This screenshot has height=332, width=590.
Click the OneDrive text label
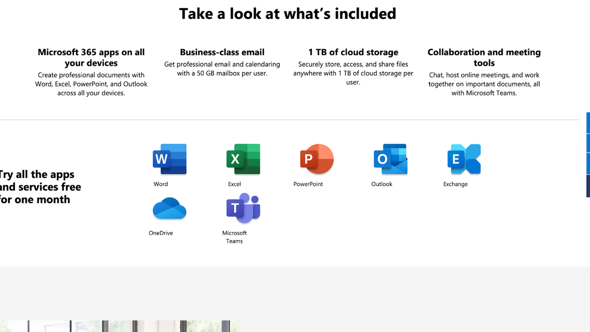coord(160,233)
